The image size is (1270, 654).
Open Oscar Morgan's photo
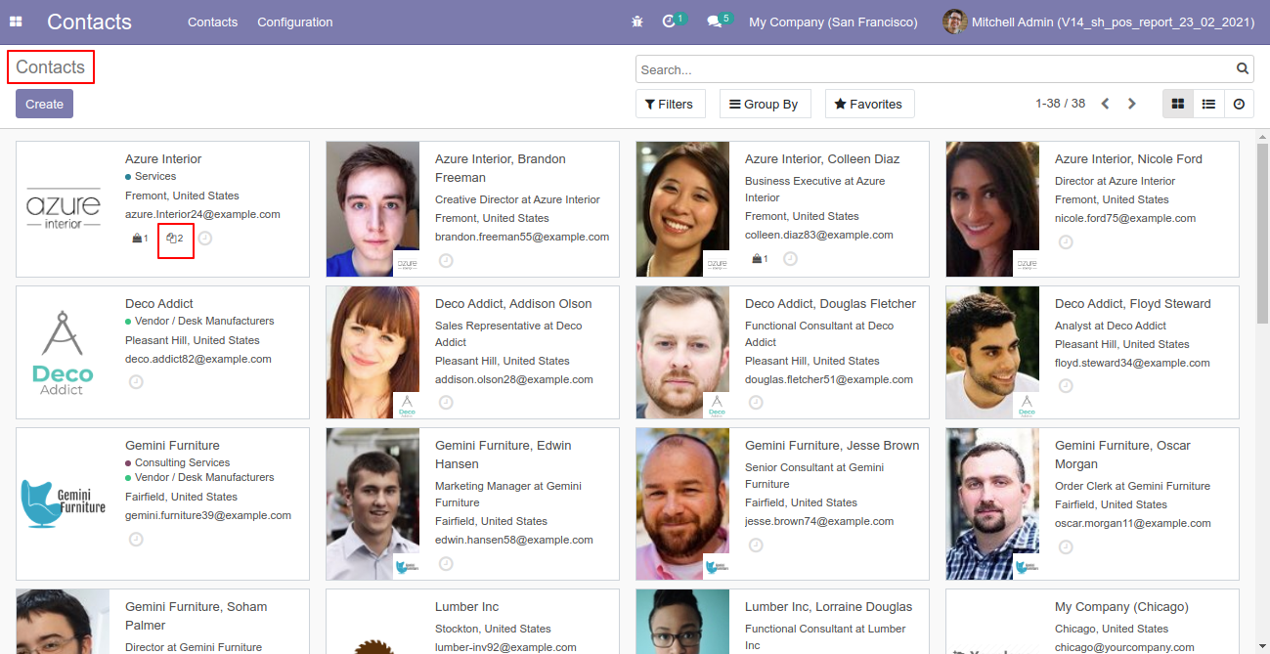pyautogui.click(x=993, y=503)
